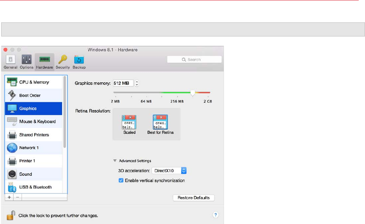Select CPU & Memory in the sidebar
Image resolution: width=365 pixels, height=224 pixels.
pos(33,82)
